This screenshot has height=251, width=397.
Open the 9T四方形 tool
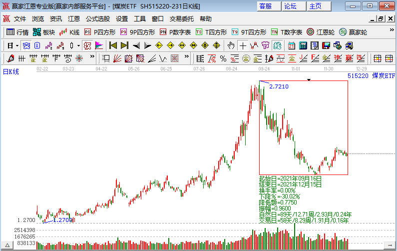(249, 32)
